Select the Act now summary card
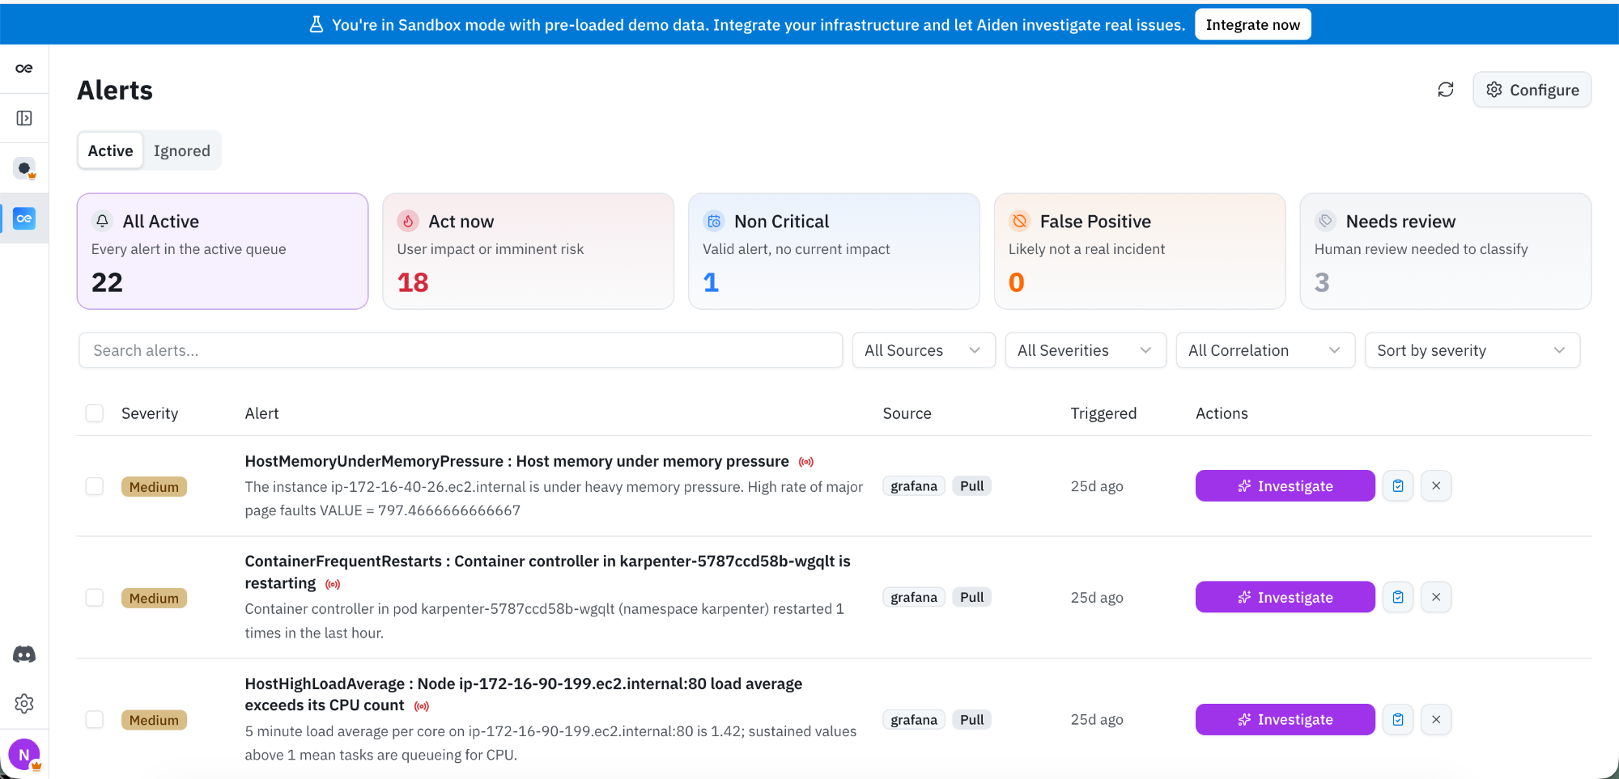The image size is (1619, 779). pyautogui.click(x=528, y=251)
